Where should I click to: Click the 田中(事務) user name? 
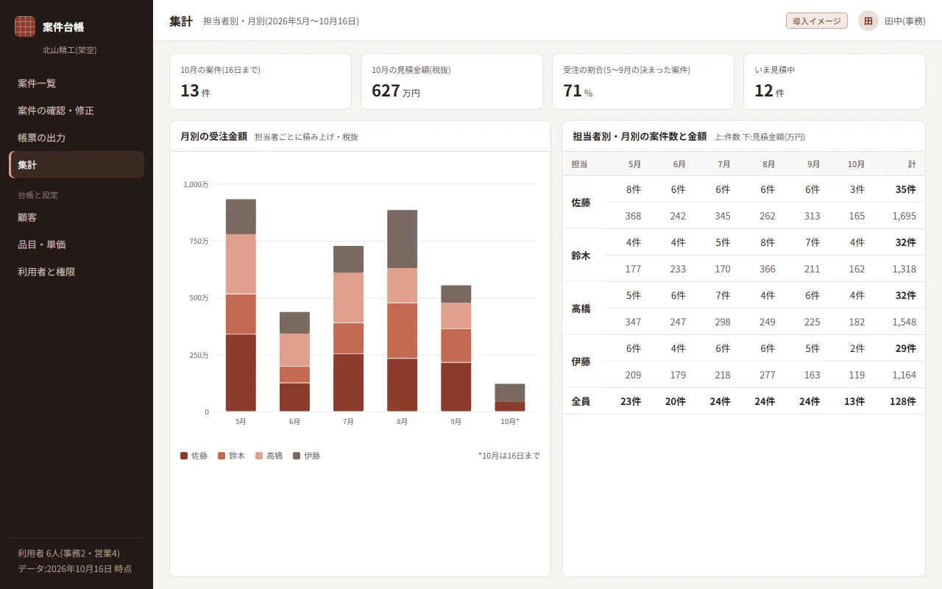point(905,21)
